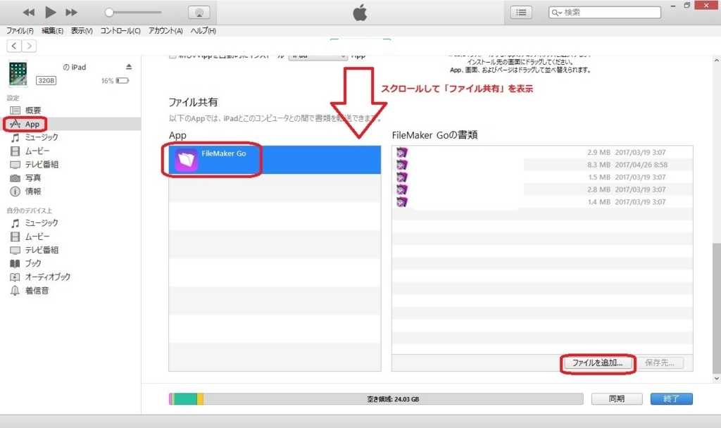Open the 編集(E) menu

click(x=52, y=31)
